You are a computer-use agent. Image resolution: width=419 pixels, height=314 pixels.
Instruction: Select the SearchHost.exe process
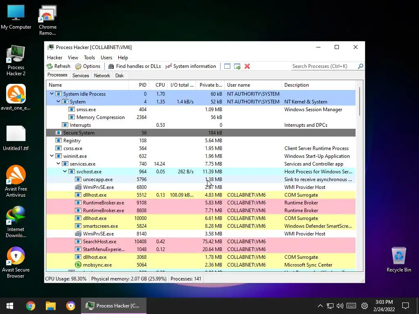[201, 241]
